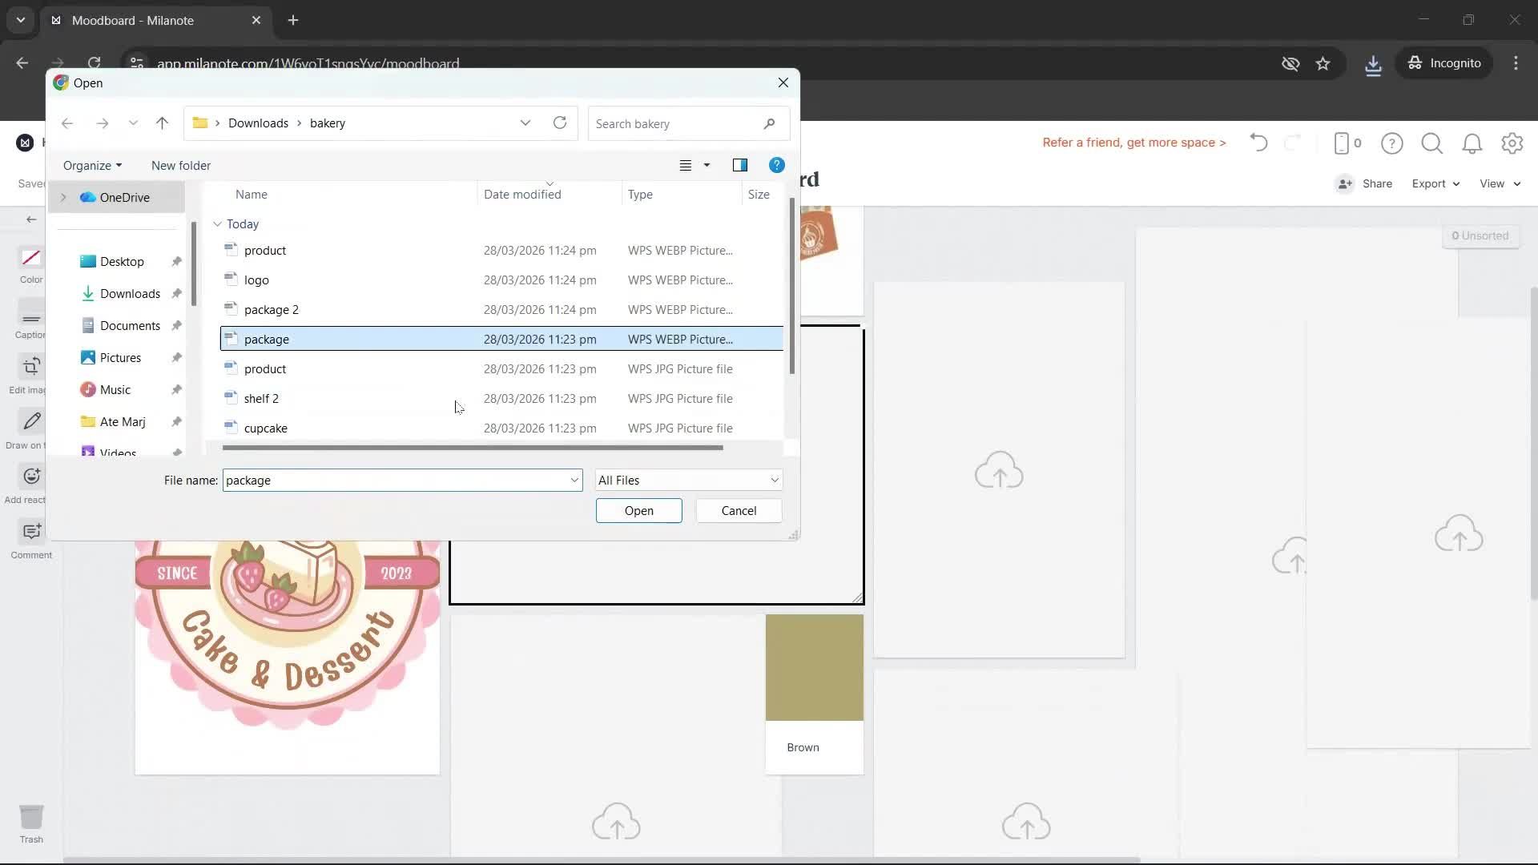Toggle the preview pane in the Open dialog
1538x865 pixels.
tap(739, 165)
